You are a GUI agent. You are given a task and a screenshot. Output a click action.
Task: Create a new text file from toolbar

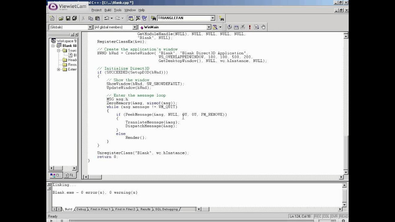52,18
